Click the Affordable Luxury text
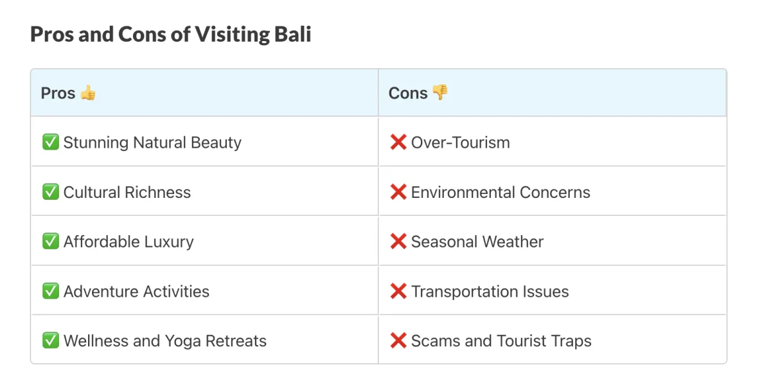Image resolution: width=771 pixels, height=390 pixels. click(x=128, y=242)
